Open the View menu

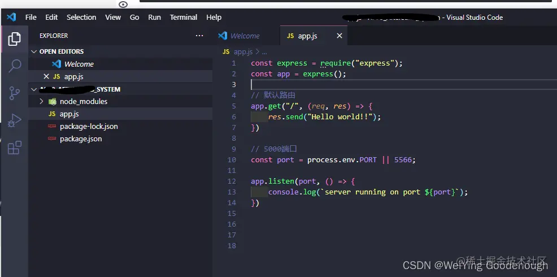click(x=113, y=17)
